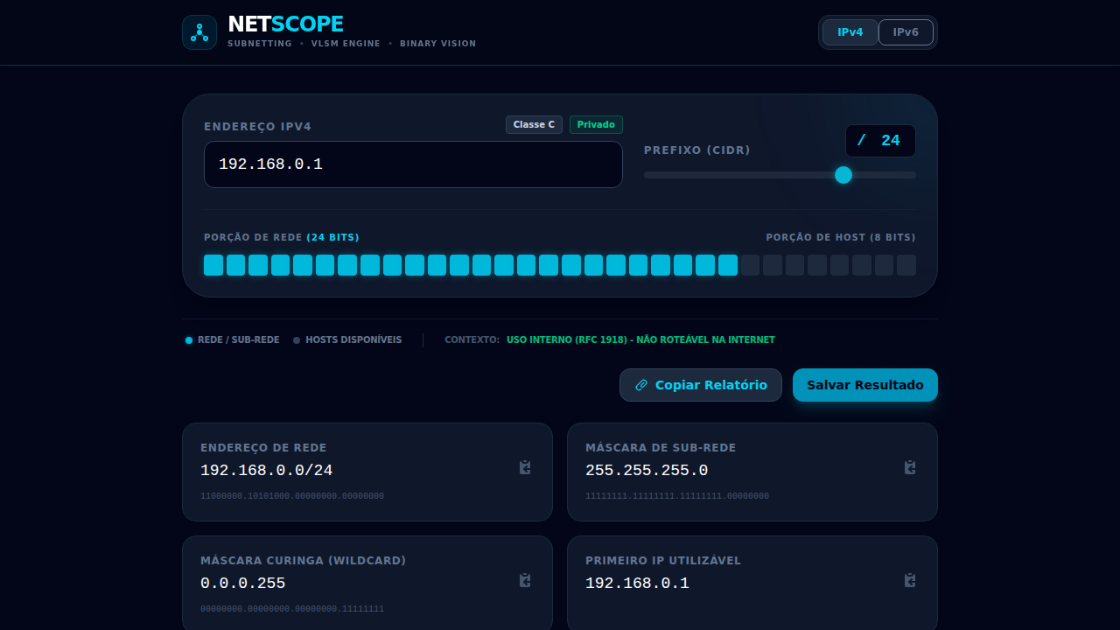Click the Copiar Relatório button
The width and height of the screenshot is (1120, 630).
(700, 385)
